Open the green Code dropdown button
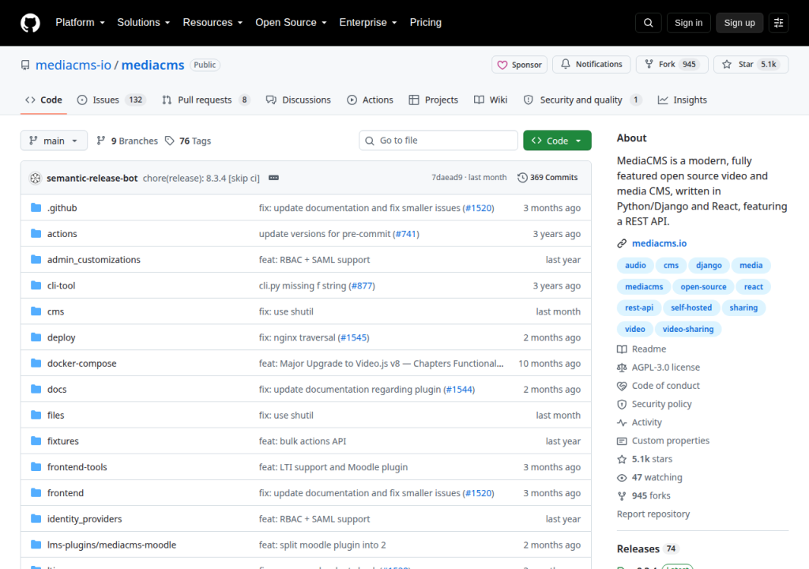The image size is (809, 569). (x=557, y=141)
